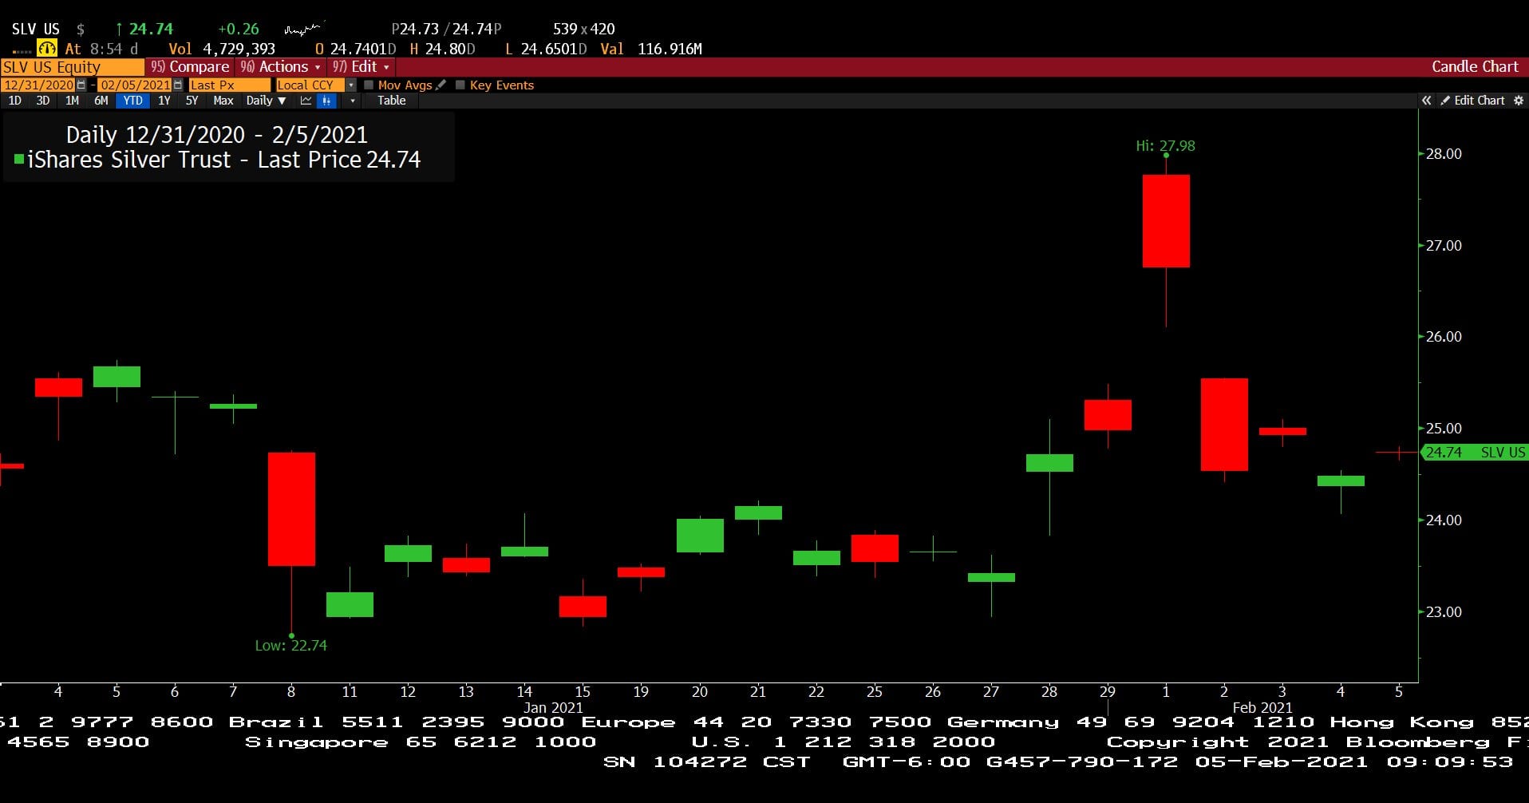Click the 'Daily 12/31/2020 - 2/5/2021' legend text
The height and width of the screenshot is (803, 1529).
click(216, 135)
